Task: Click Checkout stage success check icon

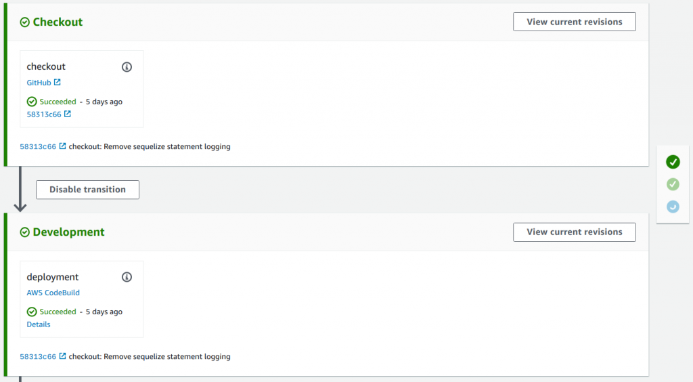Action: (x=25, y=22)
